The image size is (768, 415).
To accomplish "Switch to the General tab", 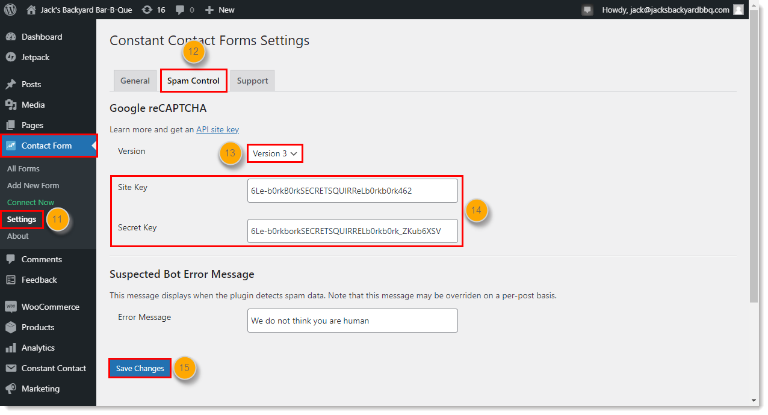I will (135, 81).
